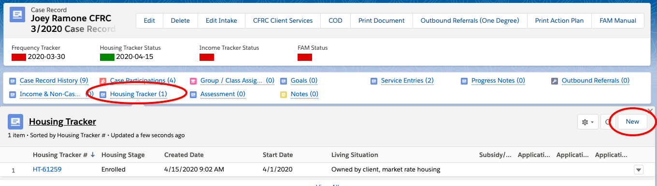Open Case Record History (9) link
This screenshot has height=186, width=657.
pyautogui.click(x=54, y=81)
